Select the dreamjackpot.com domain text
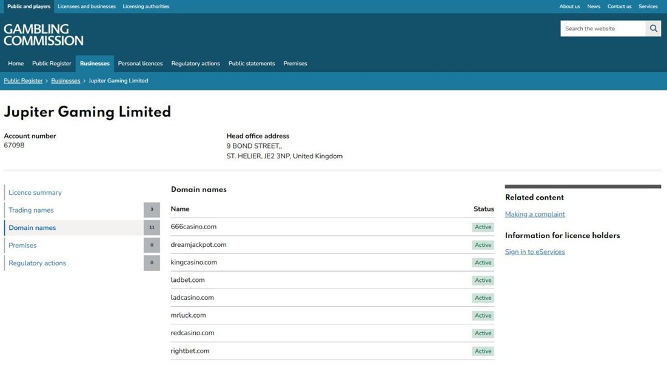Image resolution: width=667 pixels, height=365 pixels. (x=199, y=244)
